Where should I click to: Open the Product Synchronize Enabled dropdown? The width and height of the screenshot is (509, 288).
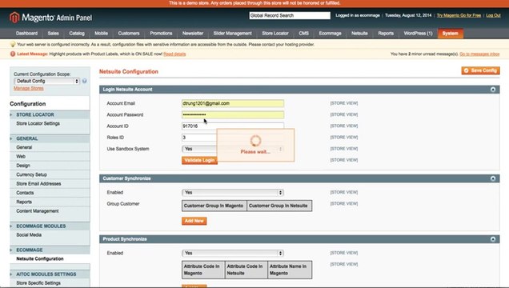click(x=232, y=253)
